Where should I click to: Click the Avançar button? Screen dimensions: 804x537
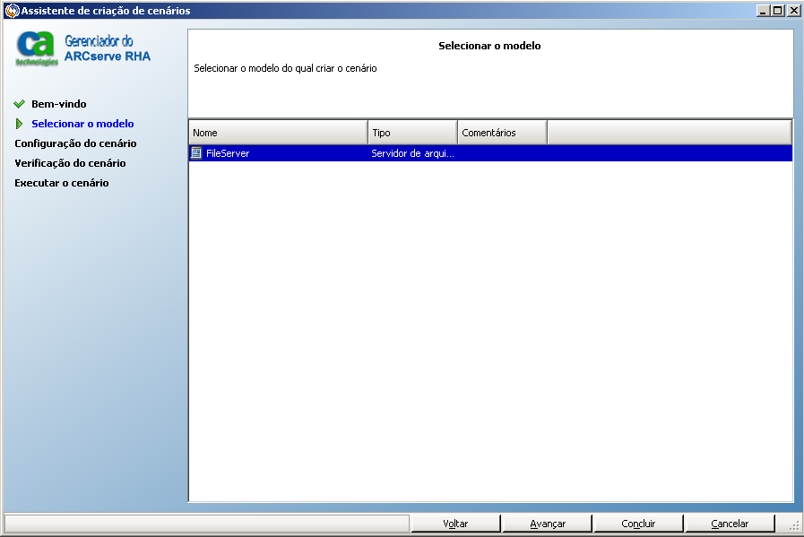(547, 524)
